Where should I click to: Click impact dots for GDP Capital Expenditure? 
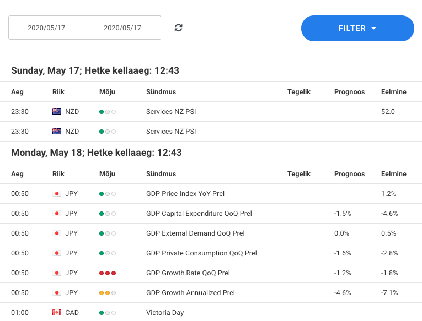[108, 214]
